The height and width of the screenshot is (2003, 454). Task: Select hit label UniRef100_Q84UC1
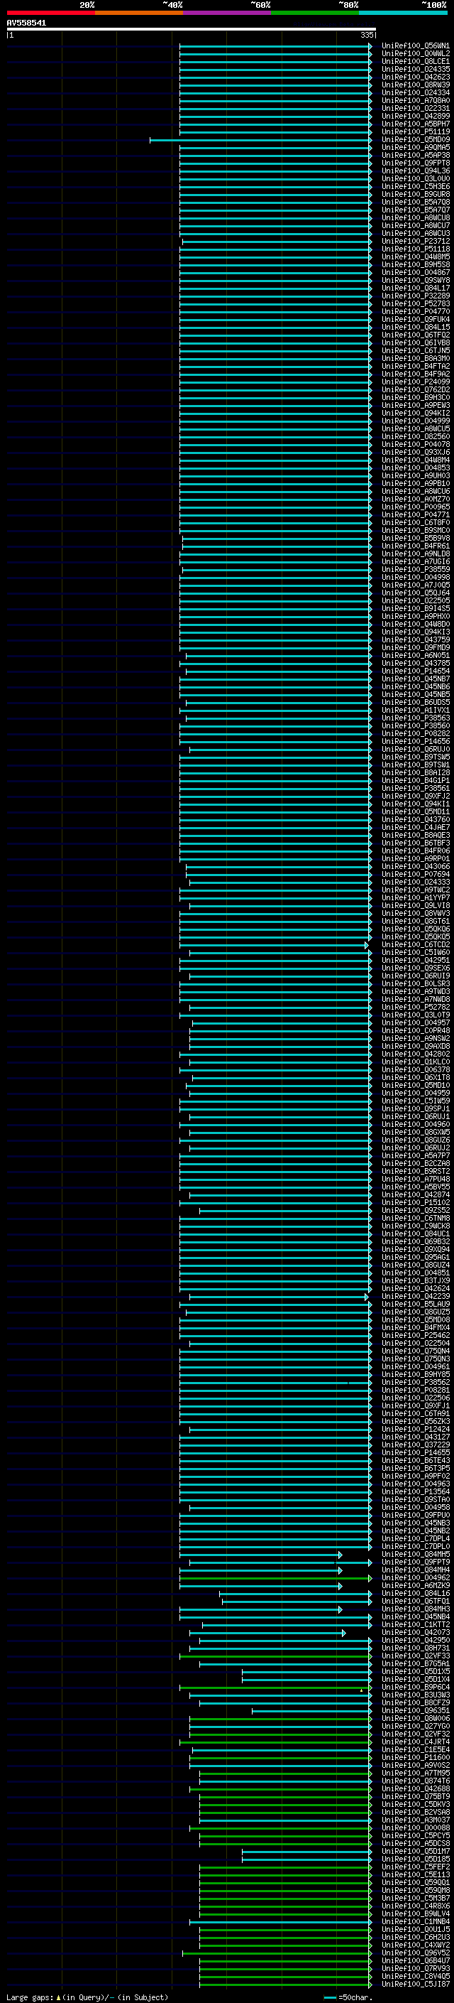click(x=416, y=1233)
